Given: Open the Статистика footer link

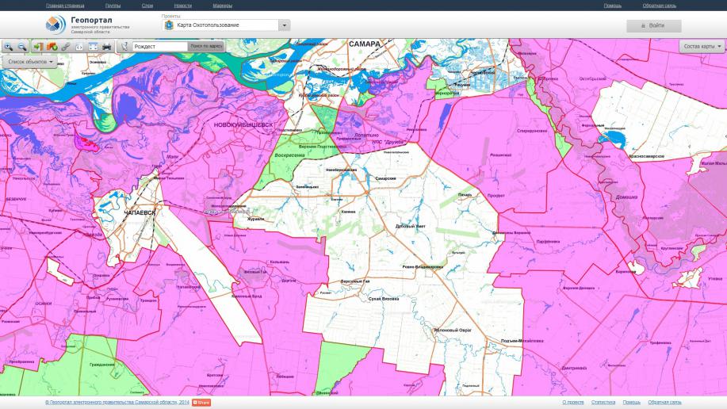Looking at the screenshot, I should 603,403.
